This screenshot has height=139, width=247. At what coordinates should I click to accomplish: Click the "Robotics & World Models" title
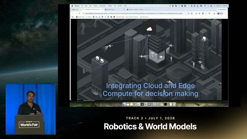pyautogui.click(x=150, y=127)
